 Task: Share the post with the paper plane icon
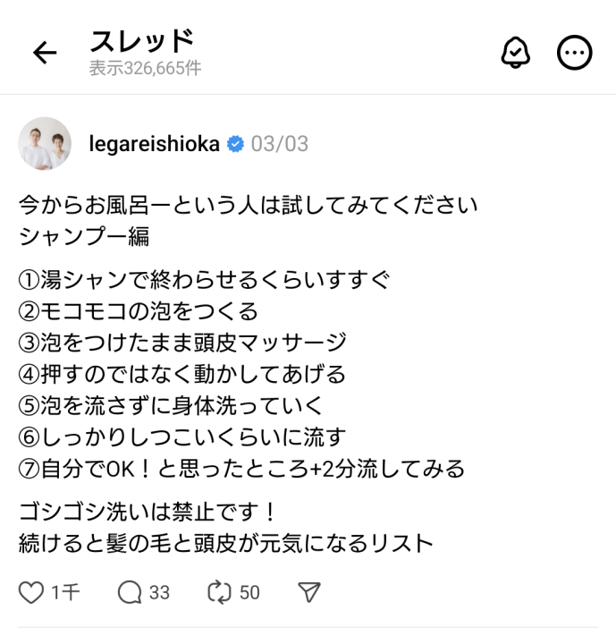click(308, 592)
